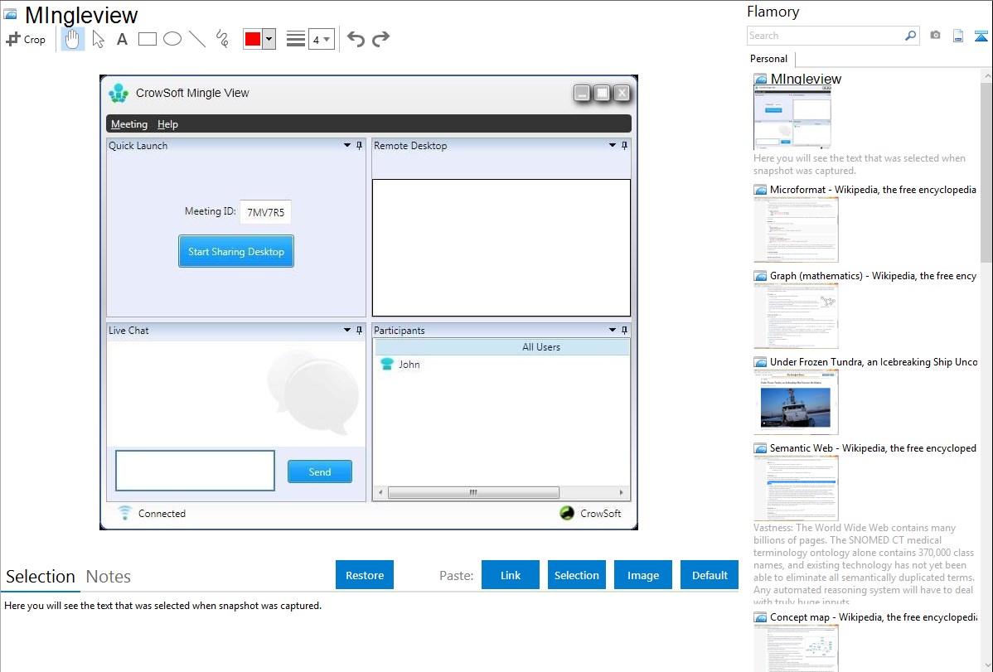Select the text annotation tool
Image resolution: width=993 pixels, height=672 pixels.
(x=122, y=39)
